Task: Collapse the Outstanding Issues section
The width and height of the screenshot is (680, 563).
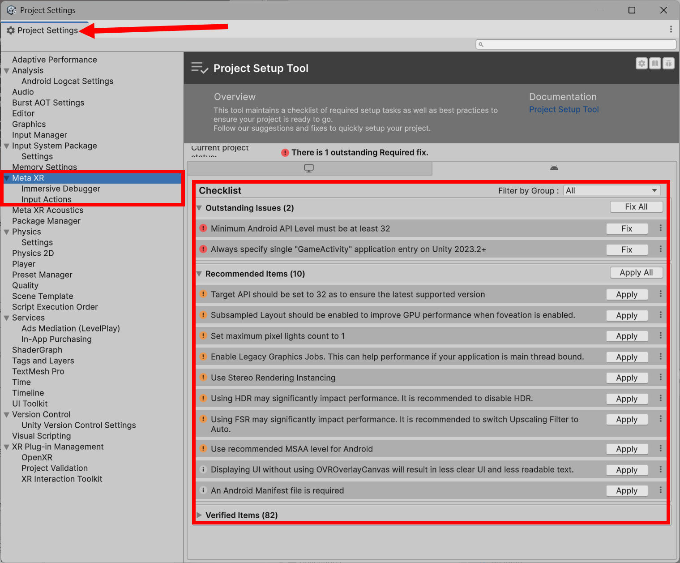Action: click(x=199, y=208)
